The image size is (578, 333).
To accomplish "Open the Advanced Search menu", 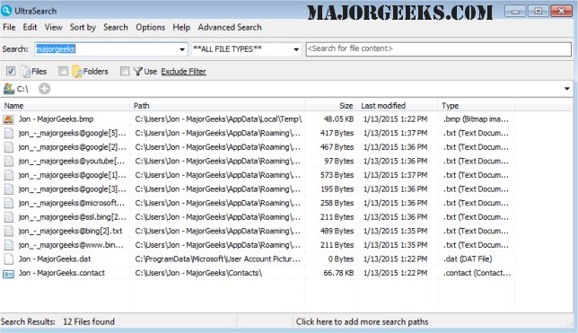I will (230, 27).
